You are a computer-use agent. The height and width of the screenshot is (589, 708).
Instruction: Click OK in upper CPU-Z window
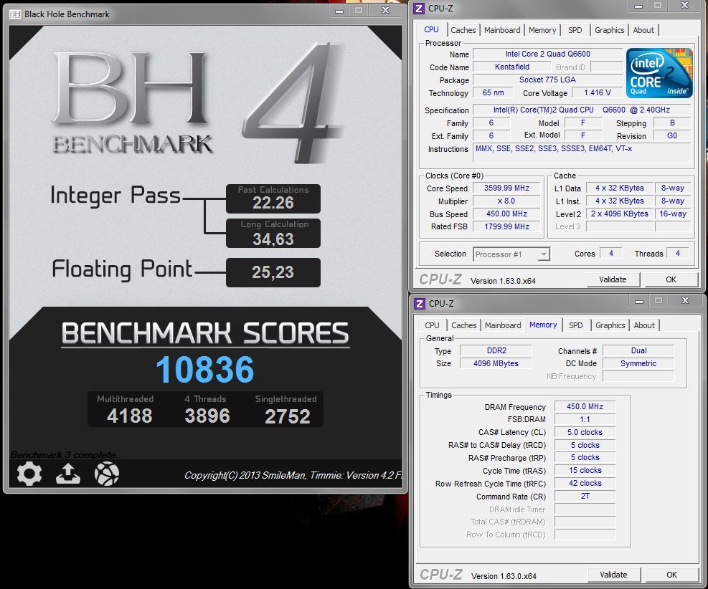coord(671,279)
